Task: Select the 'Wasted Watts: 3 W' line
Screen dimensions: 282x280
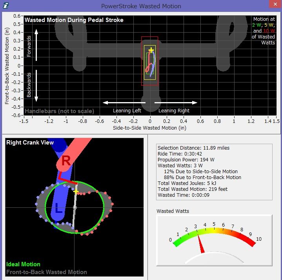Action: (x=180, y=165)
